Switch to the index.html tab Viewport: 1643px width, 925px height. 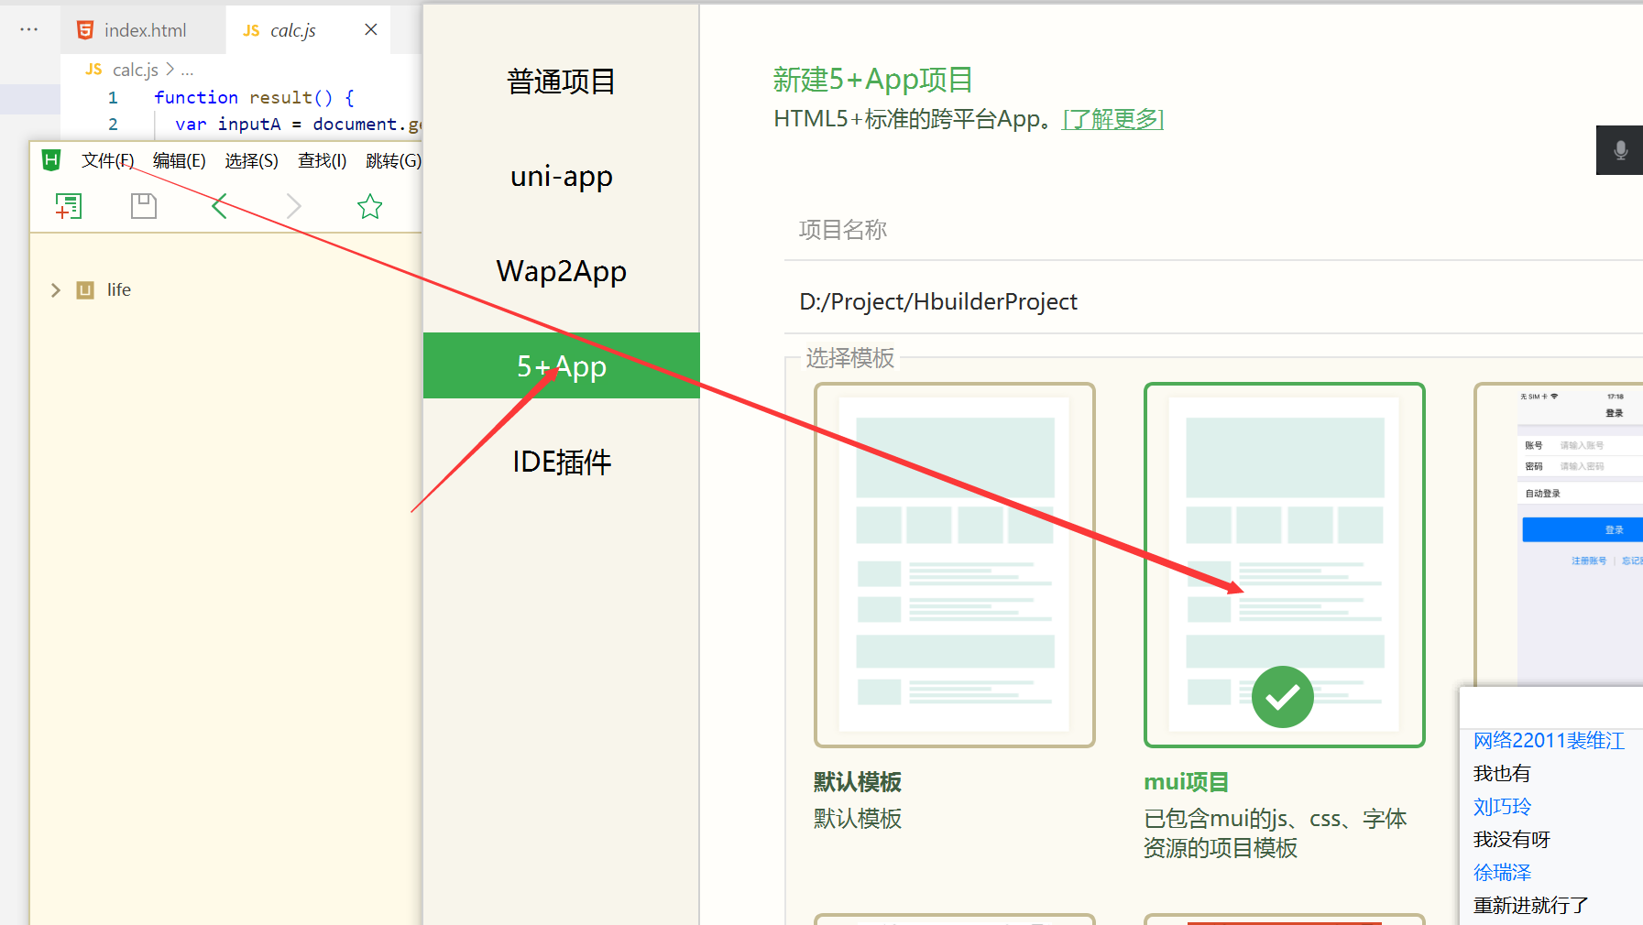point(144,30)
